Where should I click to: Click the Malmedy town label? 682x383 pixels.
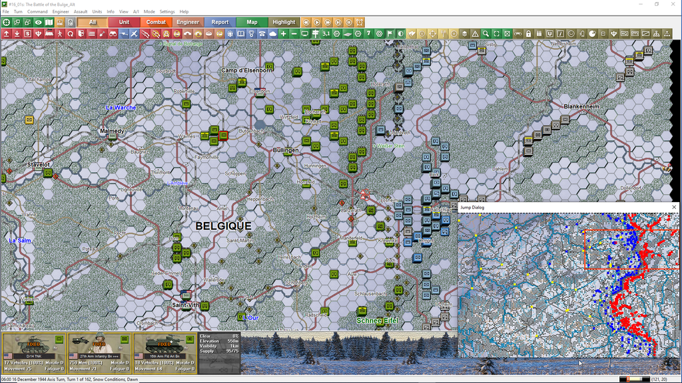click(x=112, y=131)
